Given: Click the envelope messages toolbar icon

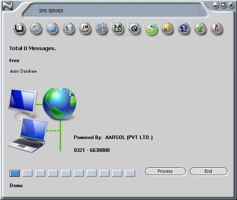Looking at the screenshot, I should [36, 28].
